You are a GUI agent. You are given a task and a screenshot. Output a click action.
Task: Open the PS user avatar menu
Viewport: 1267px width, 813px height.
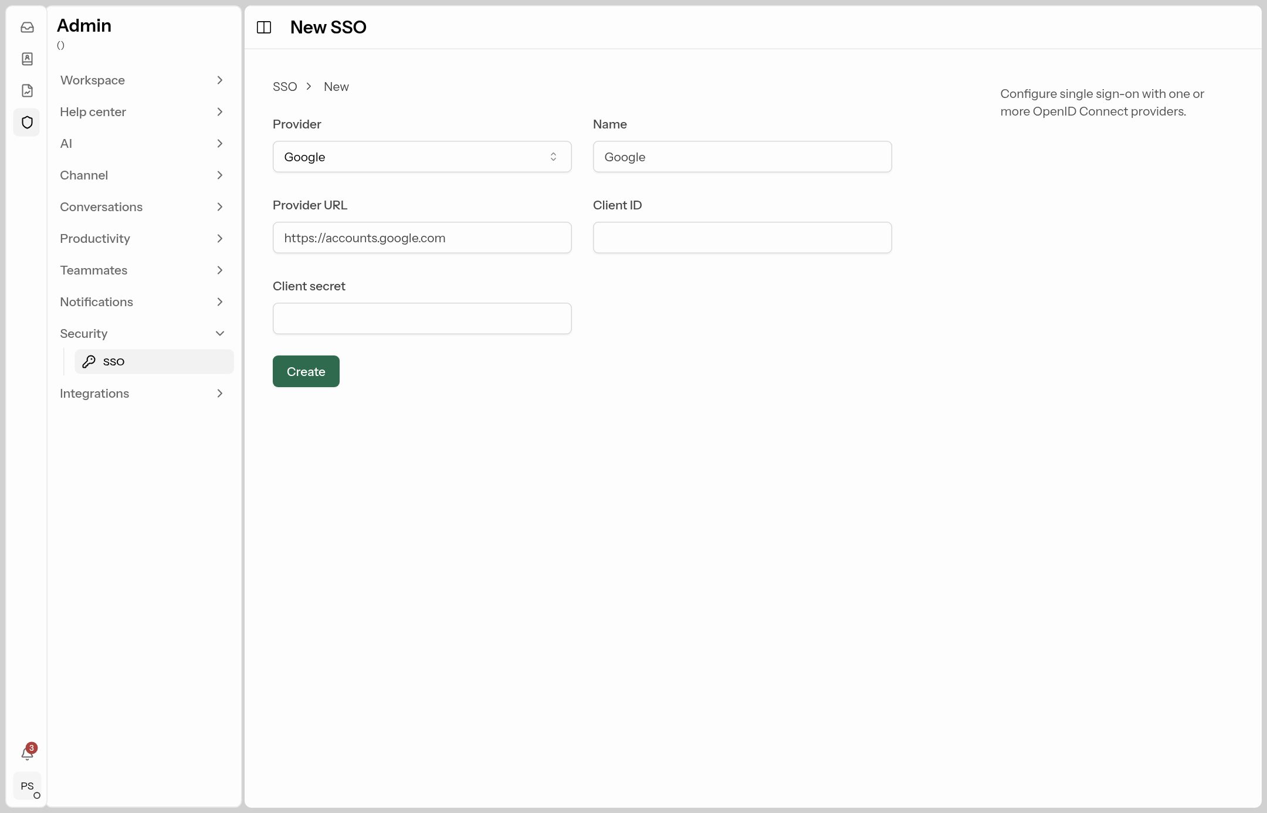(27, 786)
